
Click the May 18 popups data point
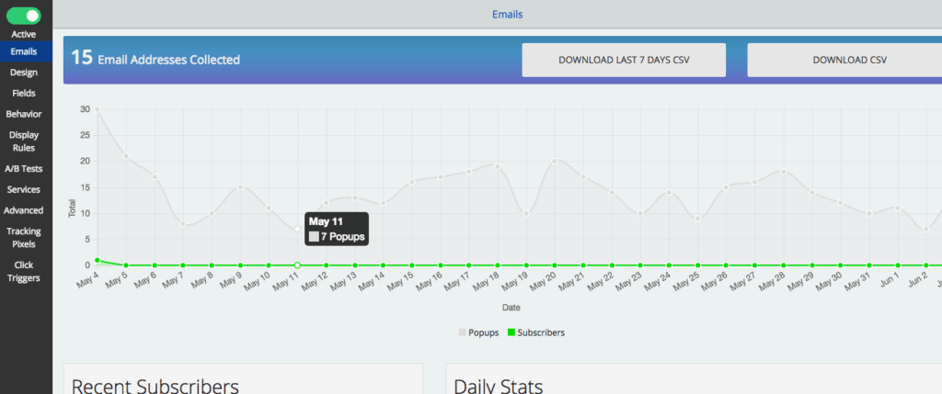tap(498, 167)
